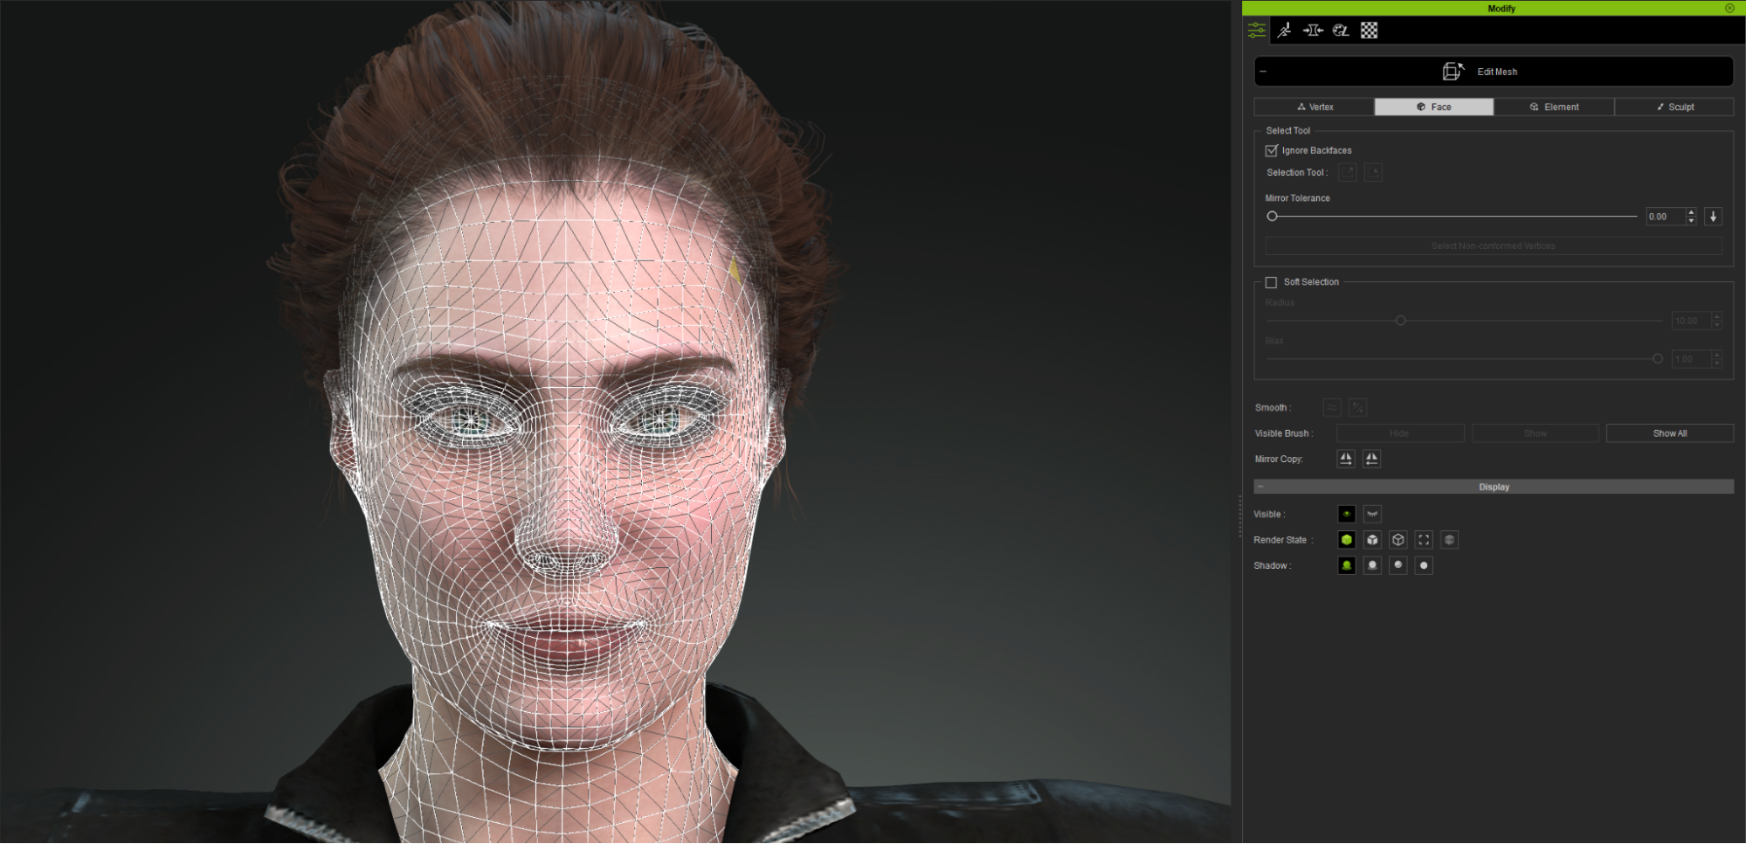Increase Mirror Tolerance with up stepper
Screen dimensions: 1746x844
click(1691, 212)
